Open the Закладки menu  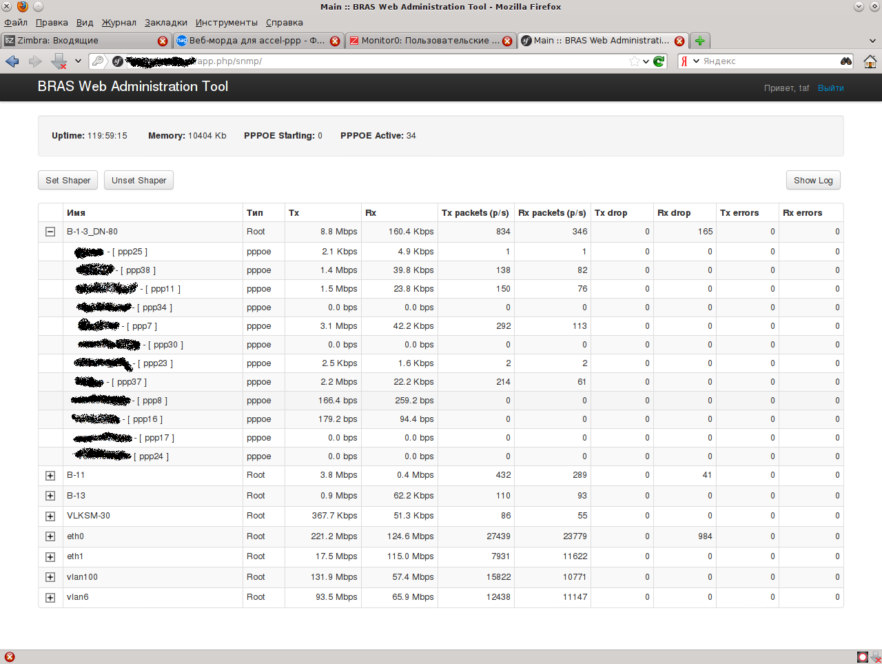click(x=165, y=23)
